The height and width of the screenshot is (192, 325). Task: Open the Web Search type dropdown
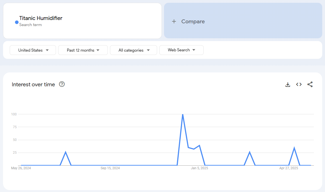click(x=181, y=50)
